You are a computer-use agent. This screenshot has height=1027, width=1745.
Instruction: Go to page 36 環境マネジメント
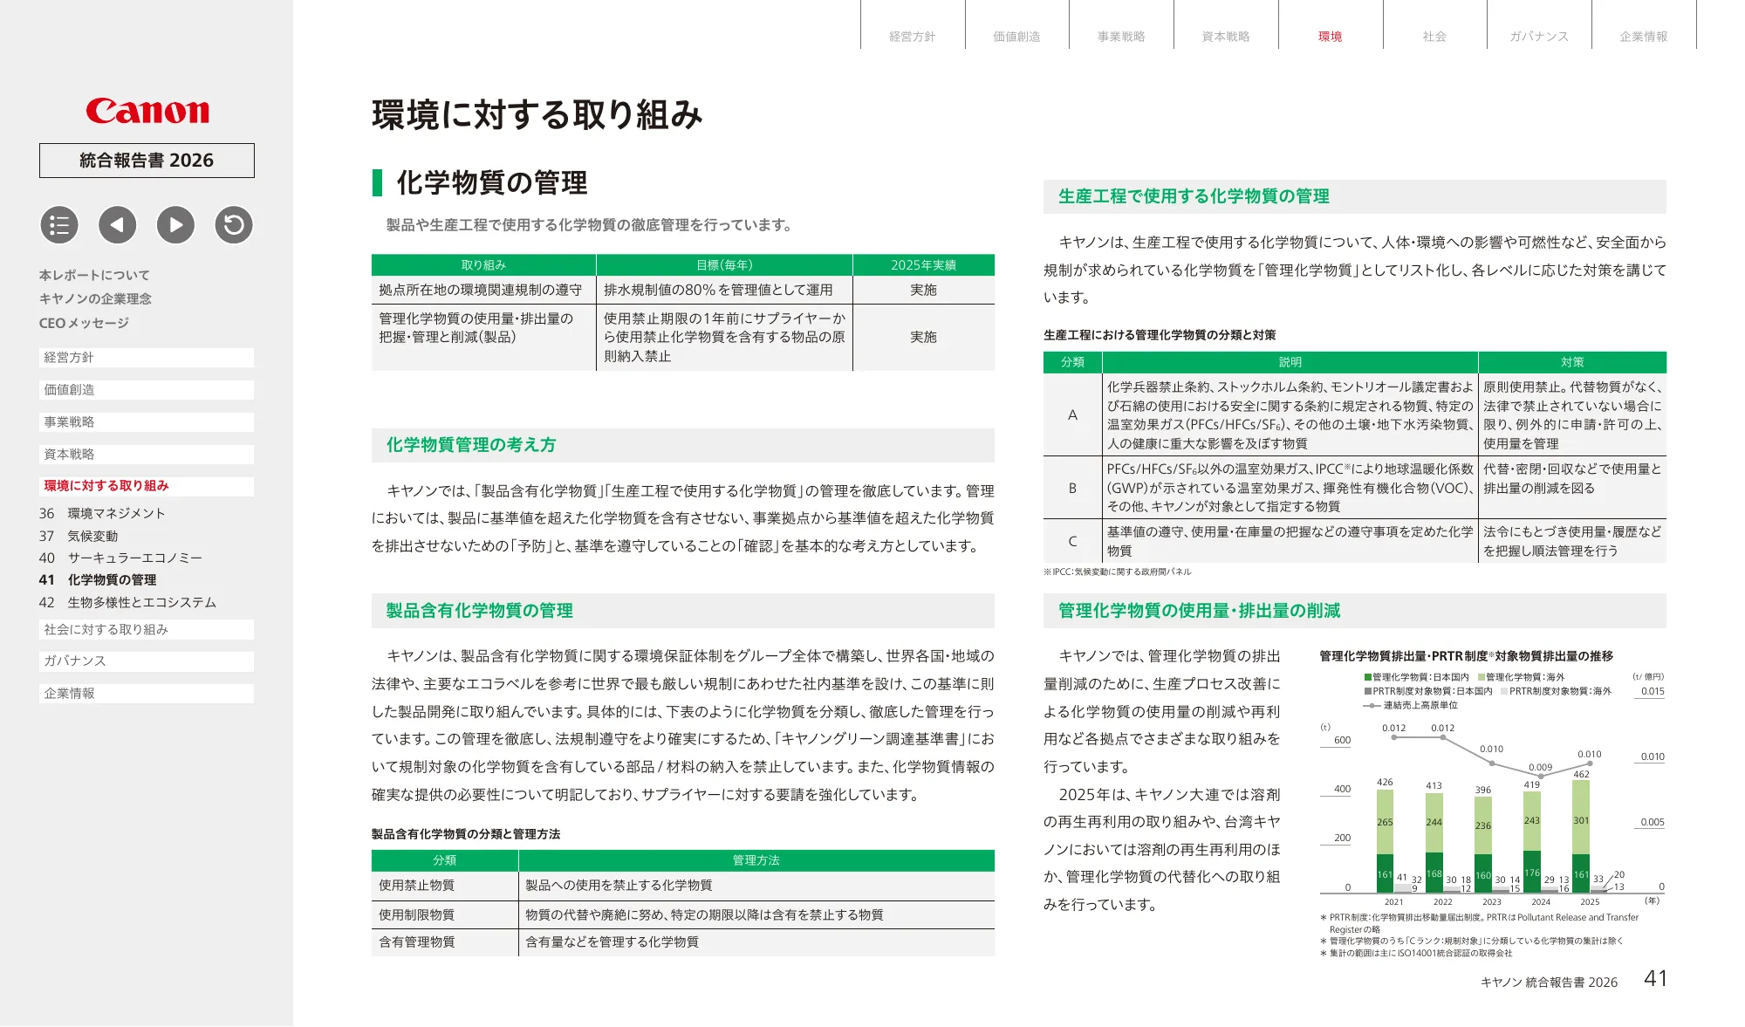coord(102,514)
